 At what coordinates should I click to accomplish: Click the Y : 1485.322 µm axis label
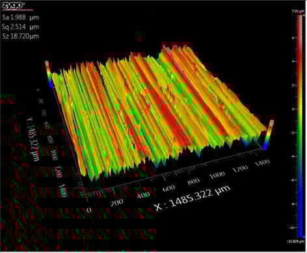click(x=33, y=139)
